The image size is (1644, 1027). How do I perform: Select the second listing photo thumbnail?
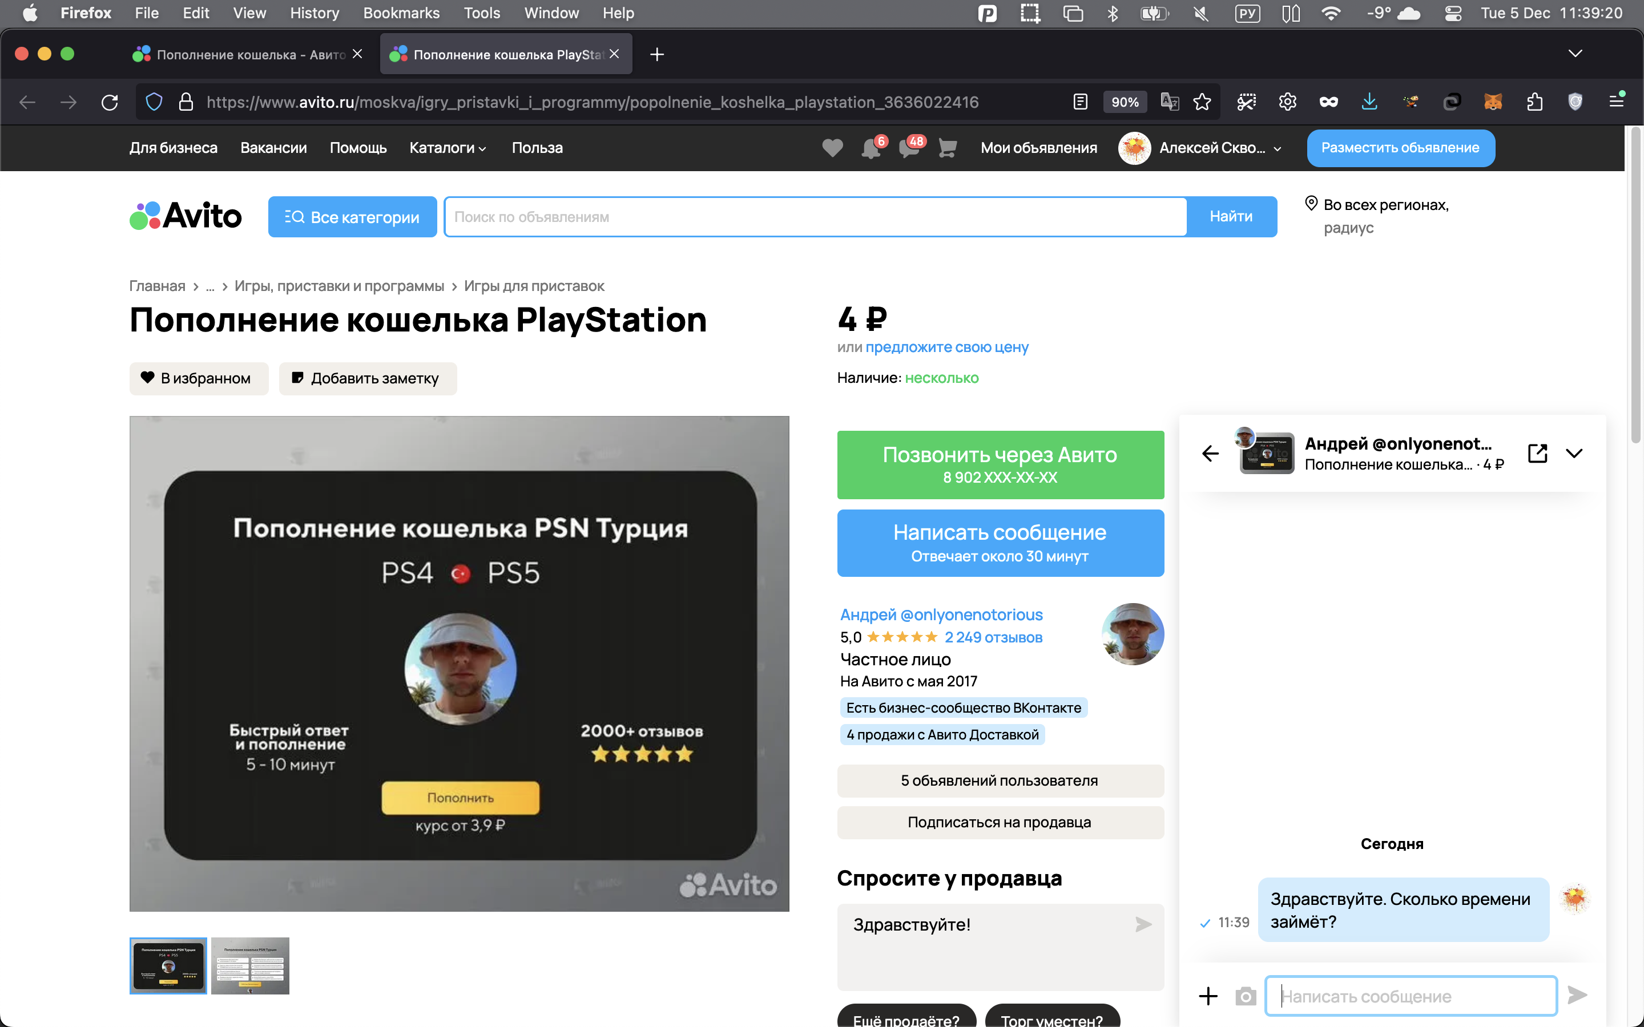pyautogui.click(x=250, y=965)
